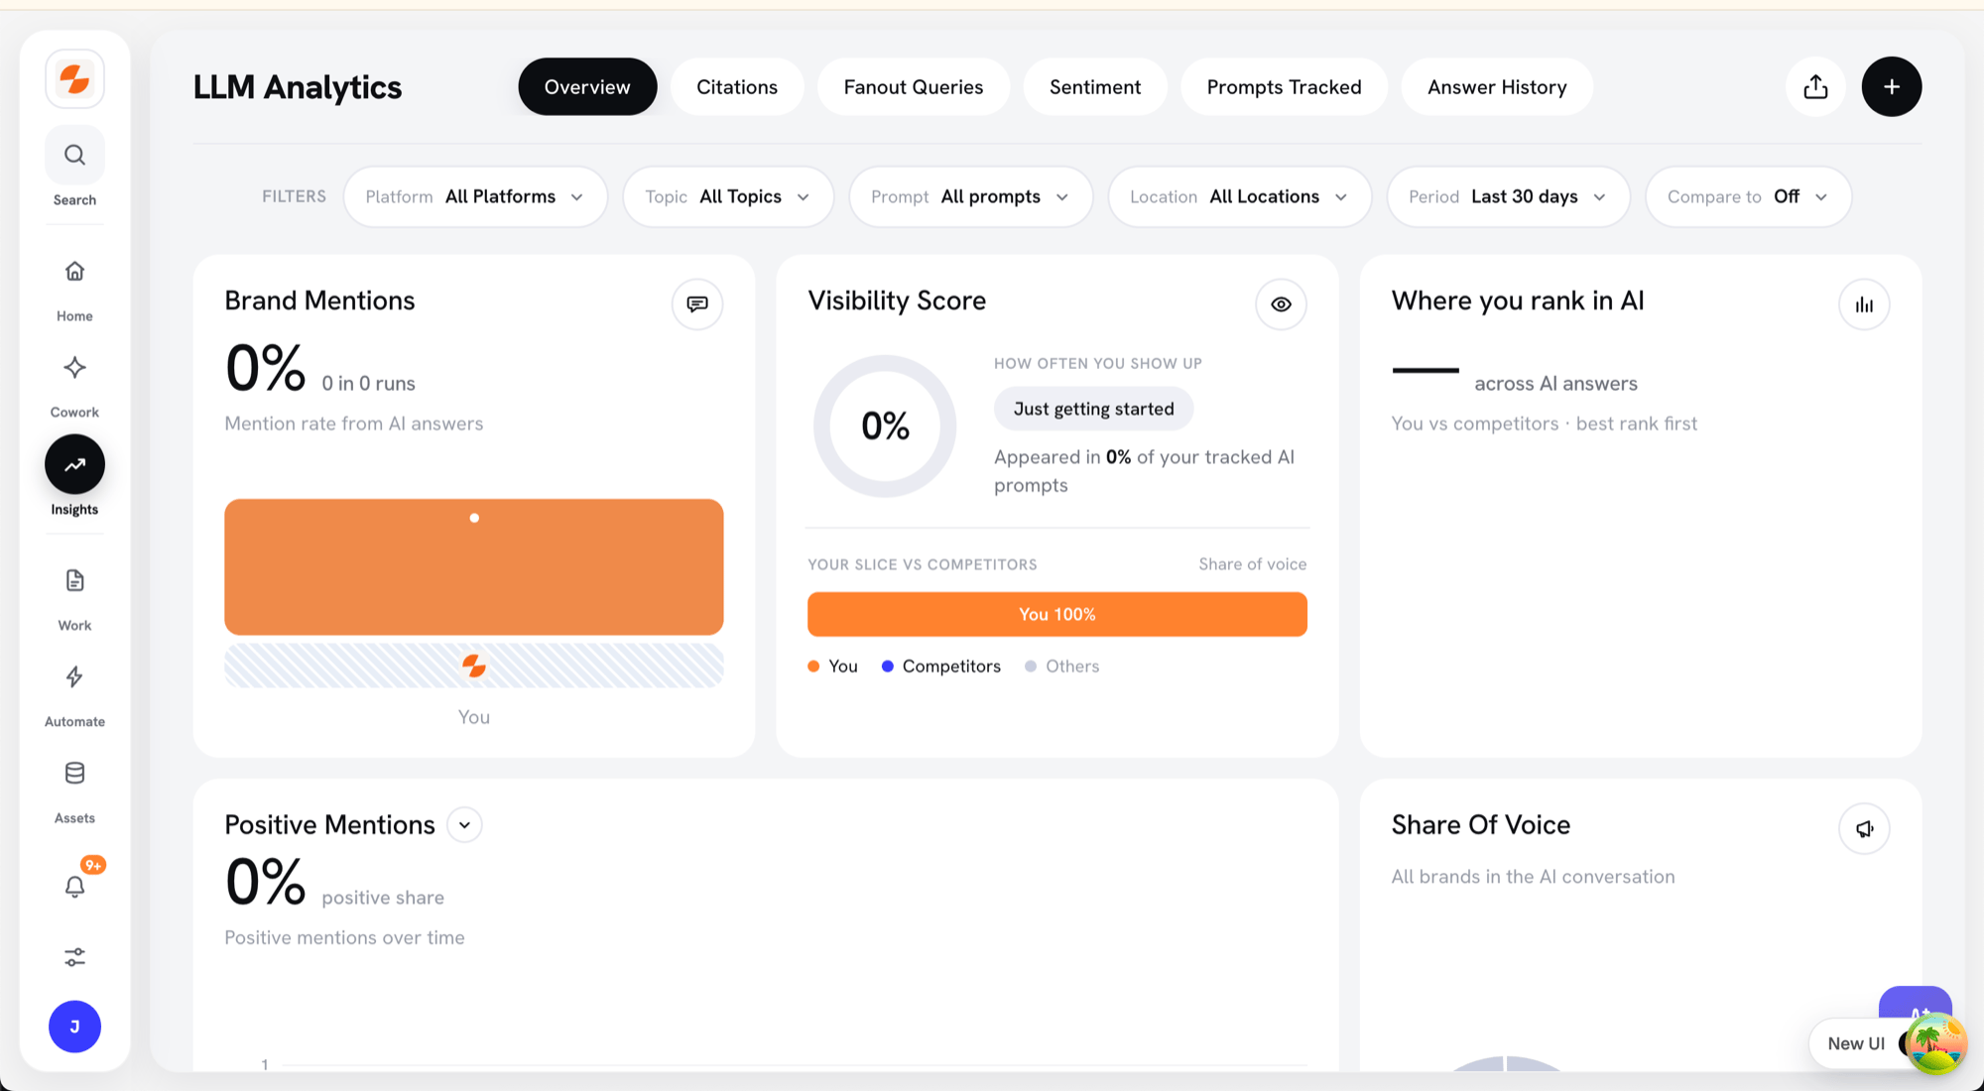1984x1091 pixels.
Task: Open the Prompt All prompts dropdown
Action: click(970, 196)
